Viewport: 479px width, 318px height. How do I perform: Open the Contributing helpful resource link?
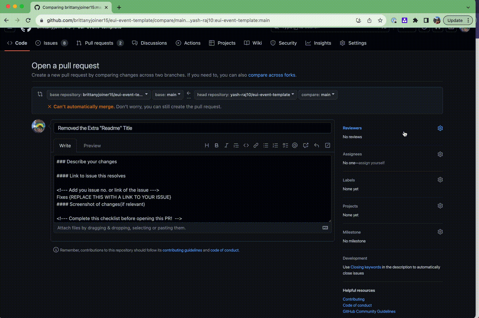click(353, 299)
